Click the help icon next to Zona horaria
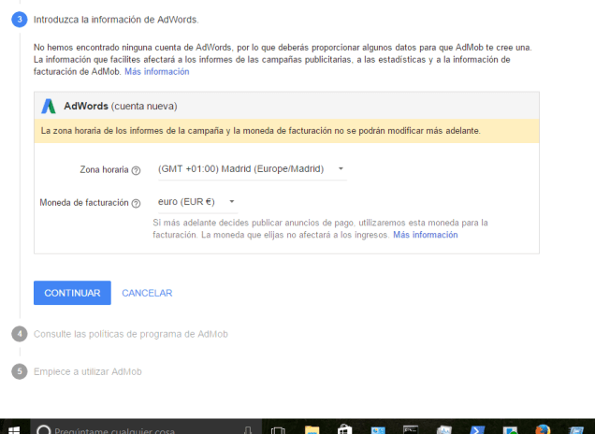 (x=136, y=170)
